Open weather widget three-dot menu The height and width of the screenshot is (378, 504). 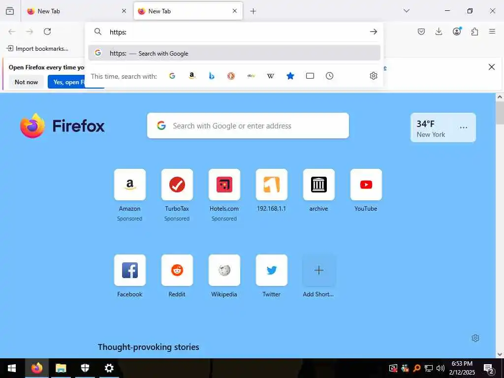(x=463, y=127)
